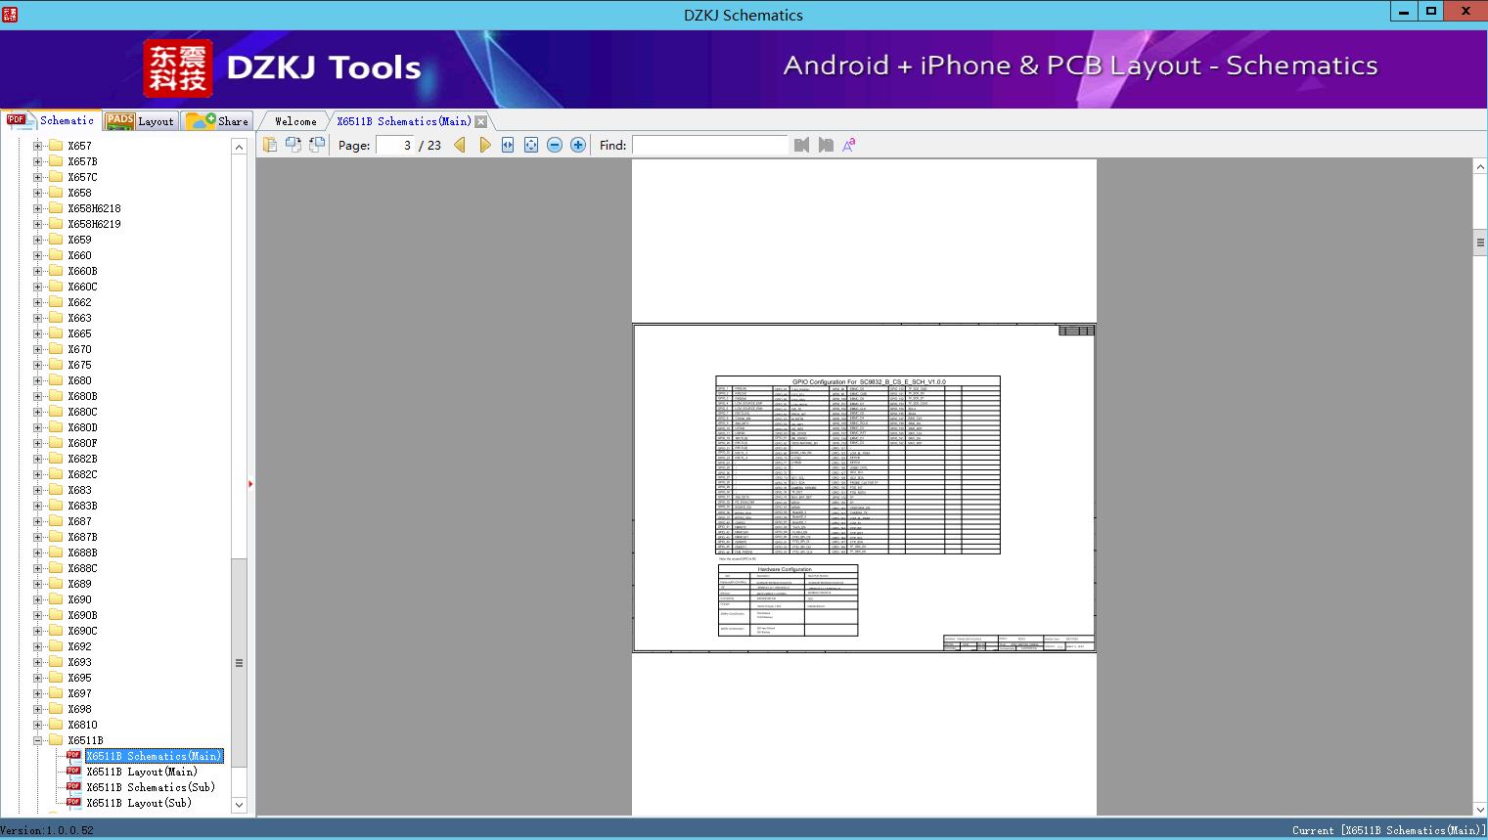
Task: Expand the X682B folder node
Action: pos(38,459)
